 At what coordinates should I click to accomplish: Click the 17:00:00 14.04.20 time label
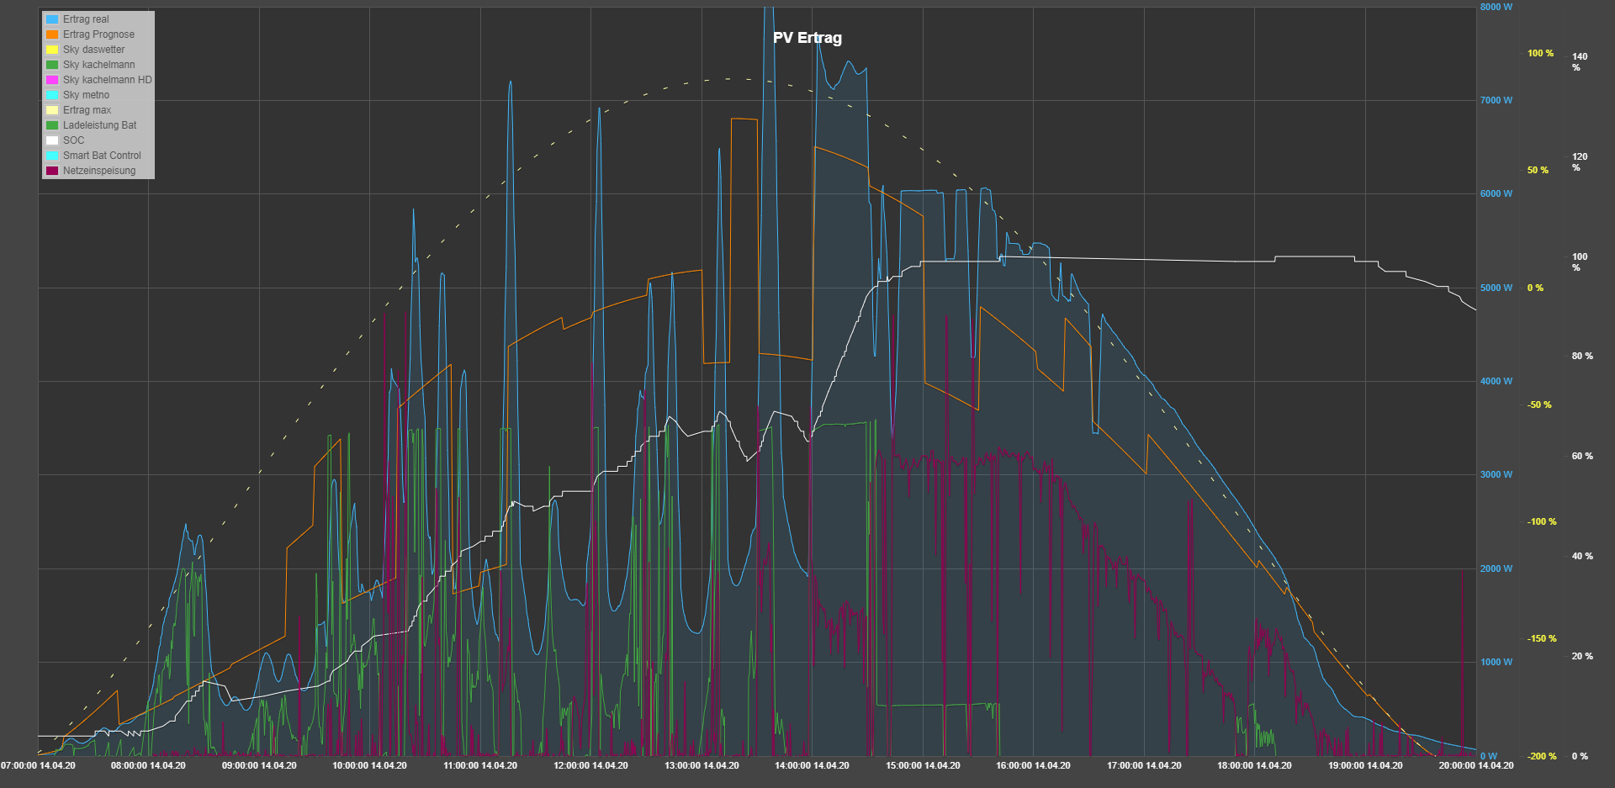[x=1144, y=765]
